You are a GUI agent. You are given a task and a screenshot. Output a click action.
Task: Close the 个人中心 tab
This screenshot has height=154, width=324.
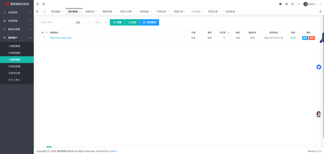pos(203,12)
